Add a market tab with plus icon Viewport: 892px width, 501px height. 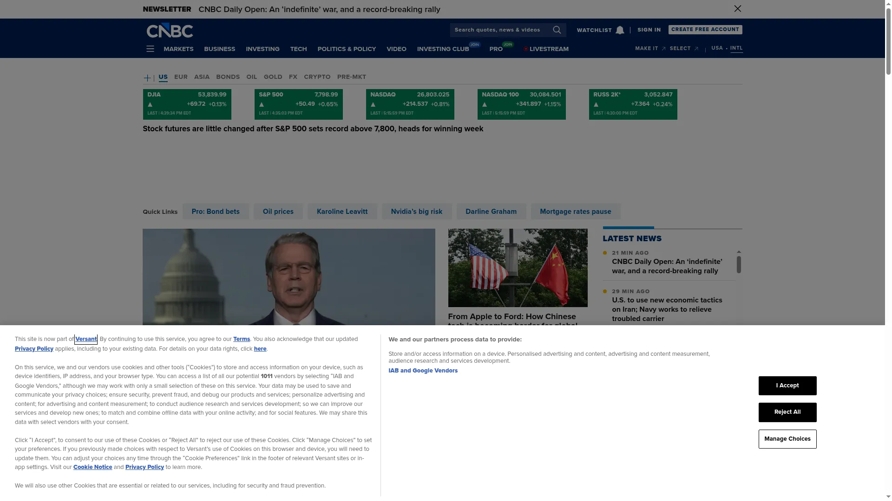pos(147,78)
